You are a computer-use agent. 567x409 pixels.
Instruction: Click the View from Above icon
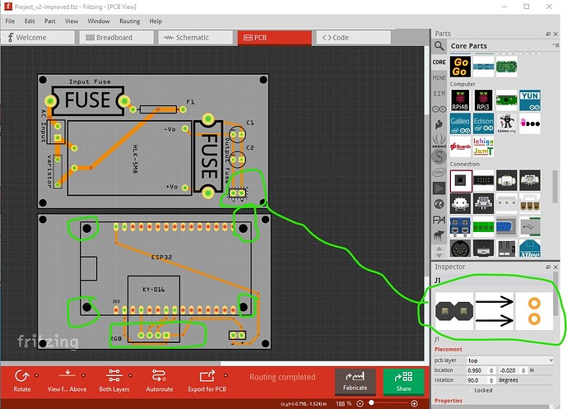point(67,374)
